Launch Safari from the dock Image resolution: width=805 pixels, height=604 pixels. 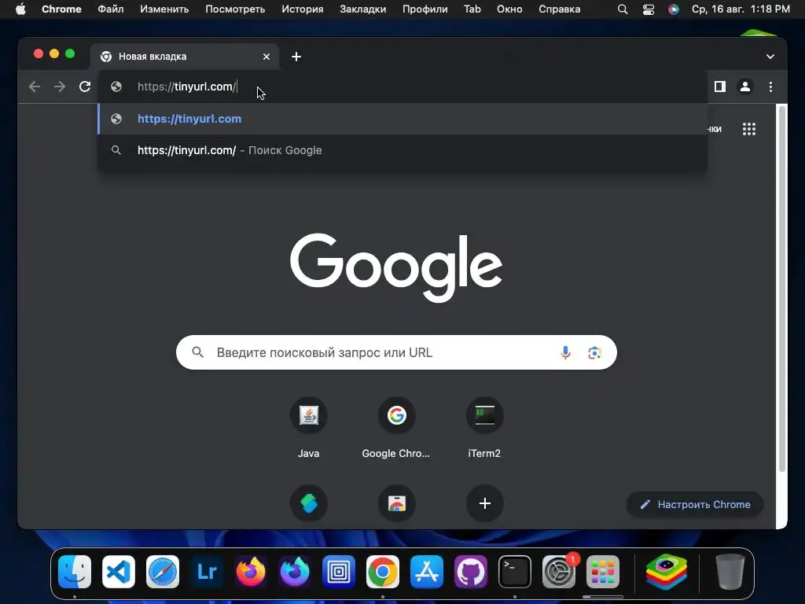[163, 572]
